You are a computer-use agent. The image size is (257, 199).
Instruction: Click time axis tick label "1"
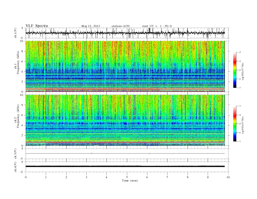click(x=46, y=177)
